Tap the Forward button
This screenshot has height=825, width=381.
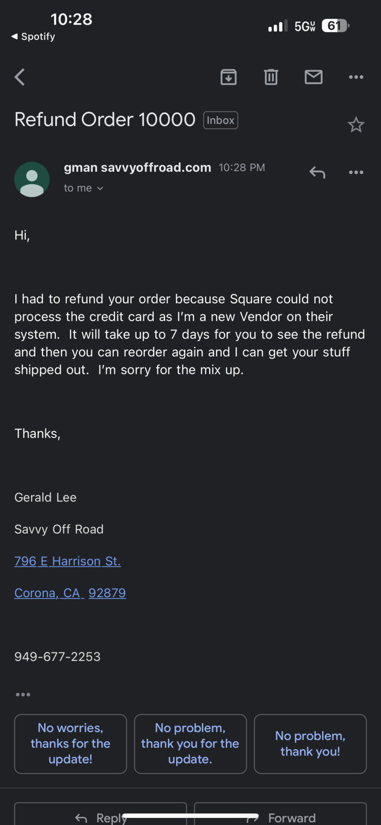point(280,817)
